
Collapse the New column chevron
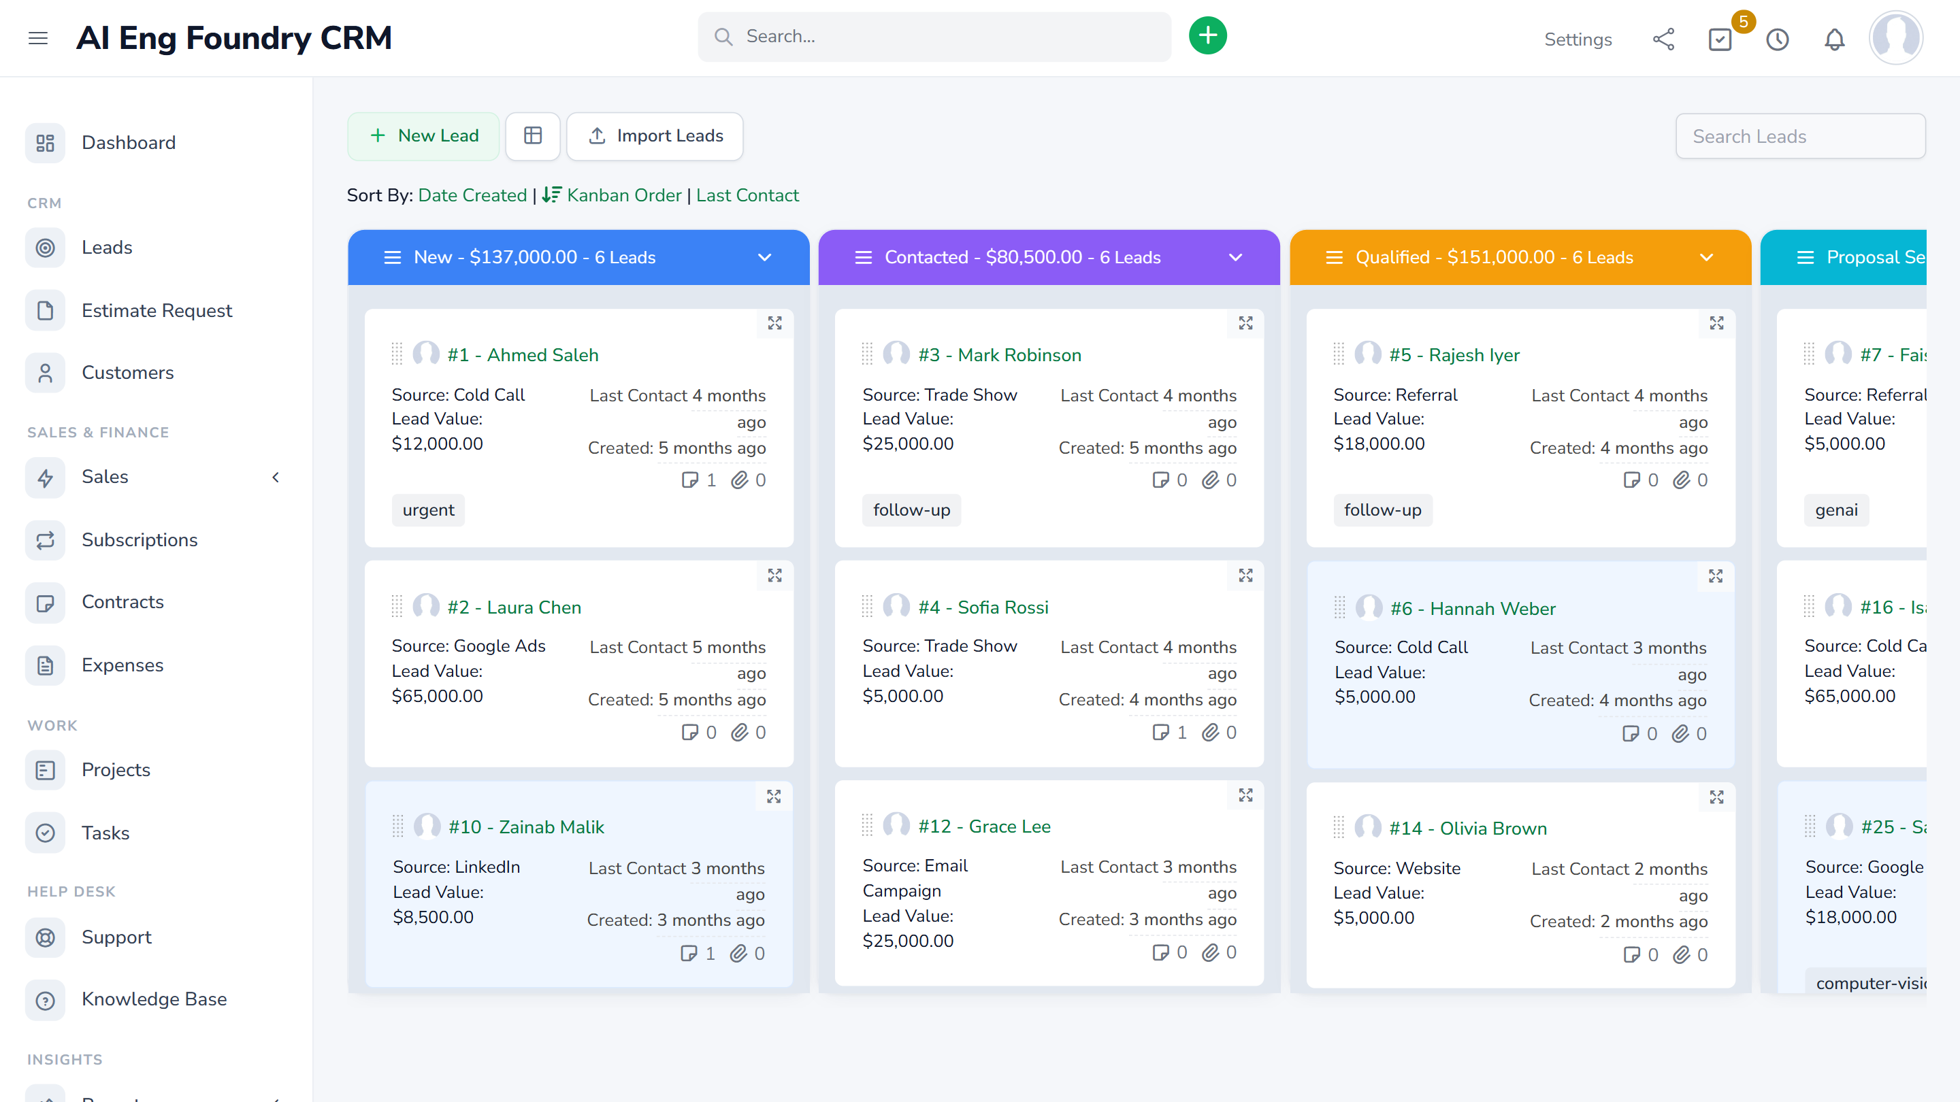tap(765, 258)
